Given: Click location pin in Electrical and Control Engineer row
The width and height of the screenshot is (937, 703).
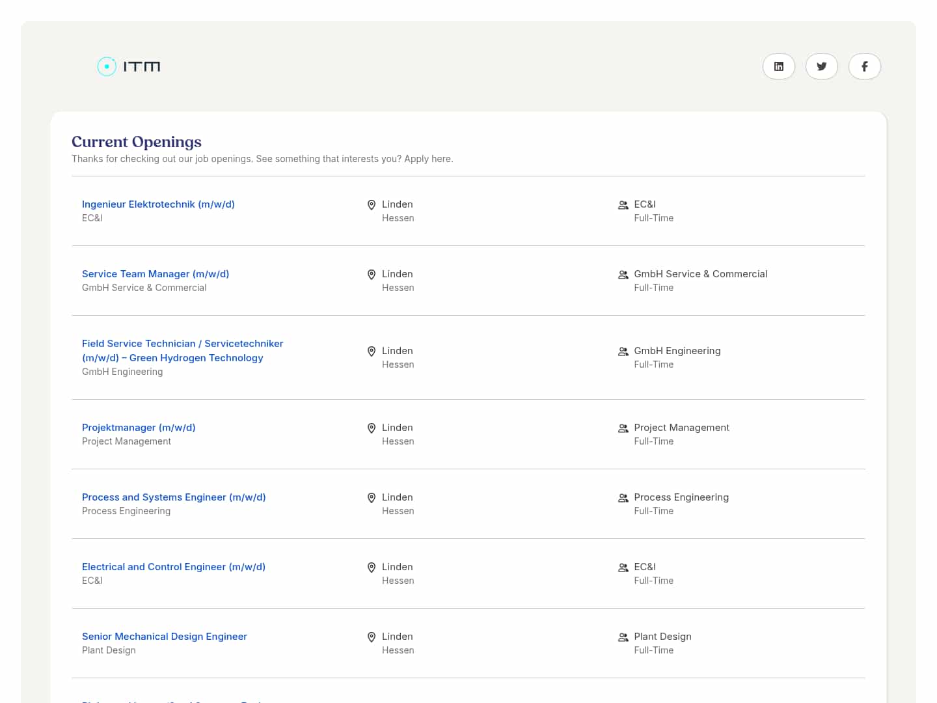Looking at the screenshot, I should click(372, 568).
